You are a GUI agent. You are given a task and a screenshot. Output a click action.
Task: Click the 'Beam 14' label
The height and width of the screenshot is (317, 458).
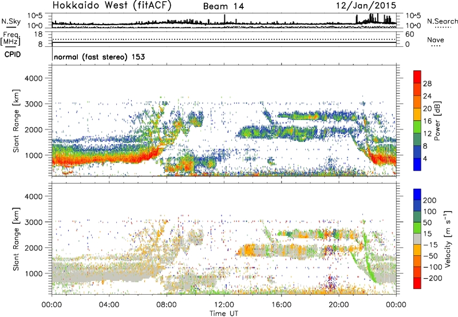pyautogui.click(x=223, y=6)
